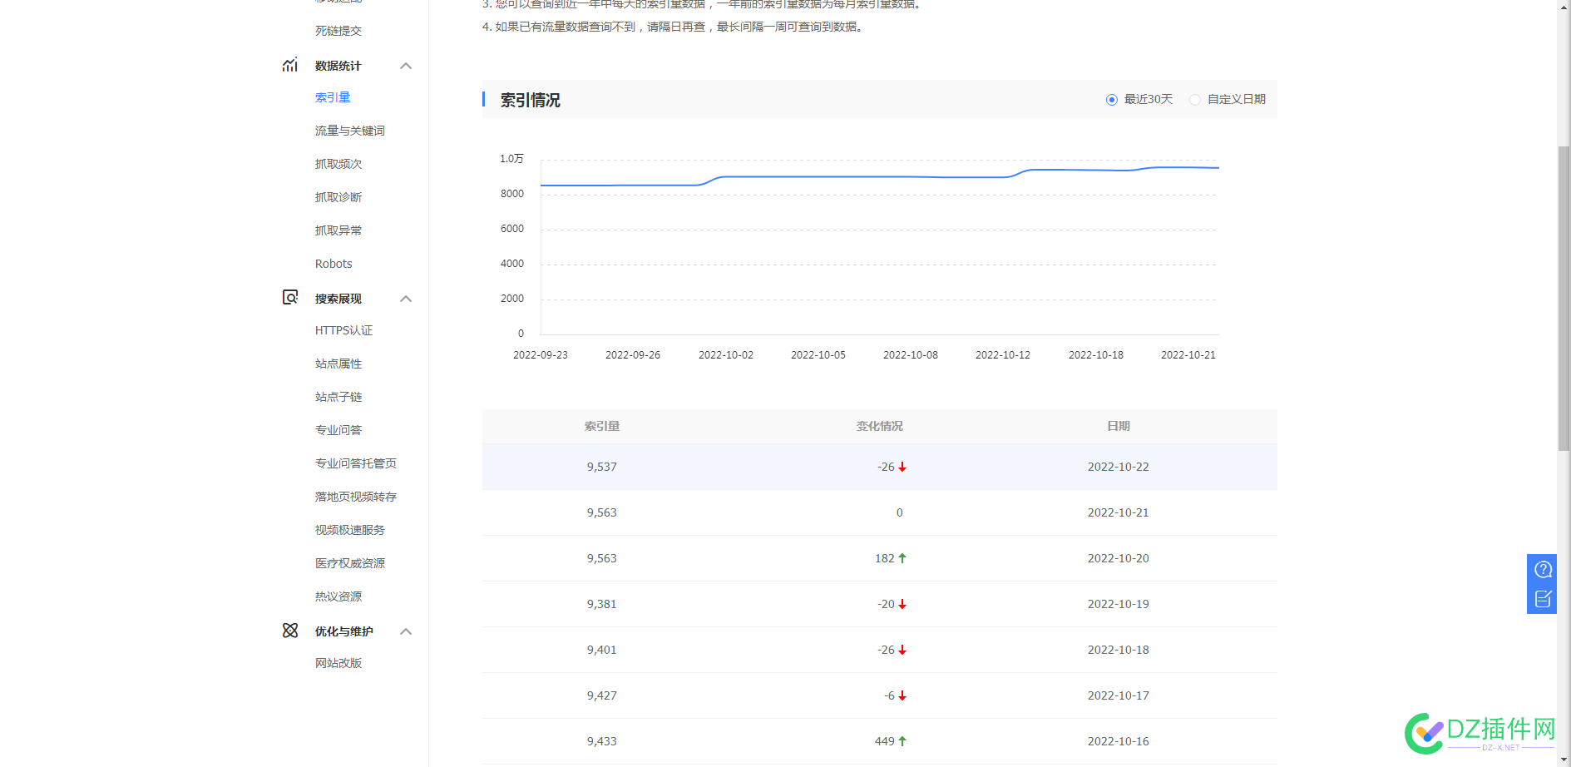Open 医疗权威资源 in sidebar
This screenshot has height=767, width=1571.
350,563
